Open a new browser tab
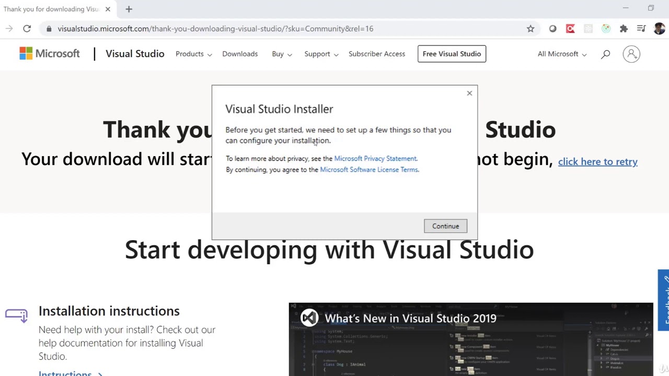 pos(129,9)
